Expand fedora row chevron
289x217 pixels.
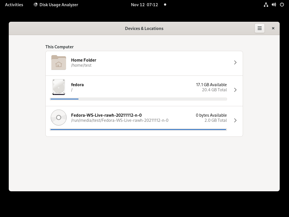click(x=235, y=90)
